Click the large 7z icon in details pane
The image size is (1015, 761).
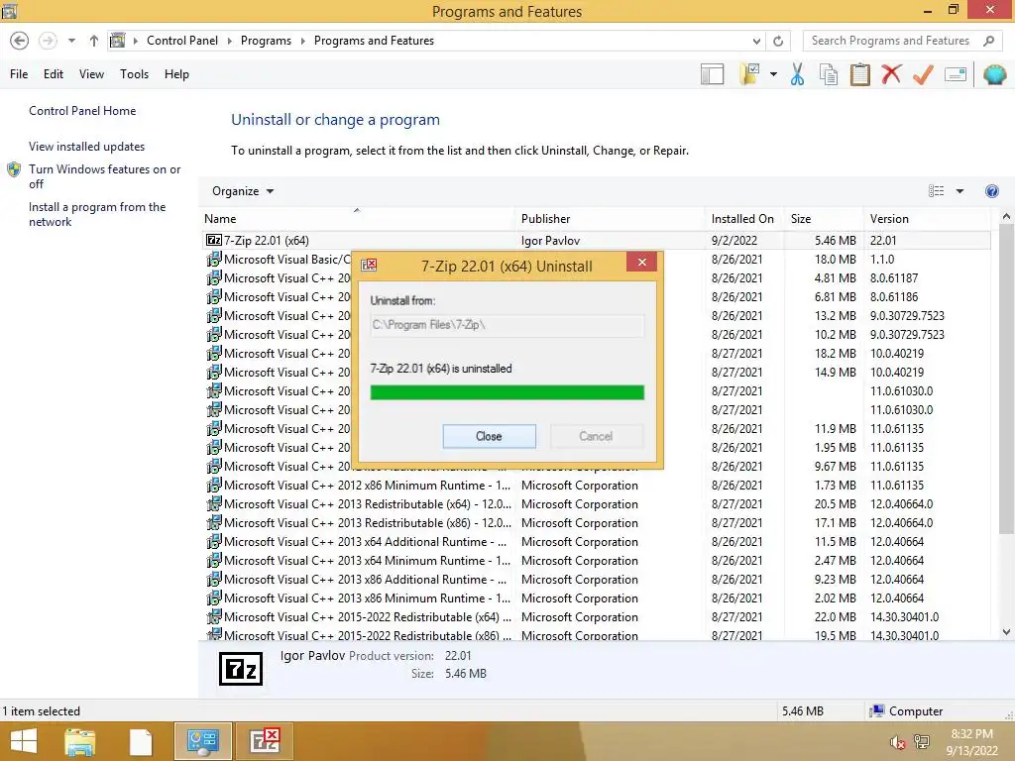pos(241,669)
